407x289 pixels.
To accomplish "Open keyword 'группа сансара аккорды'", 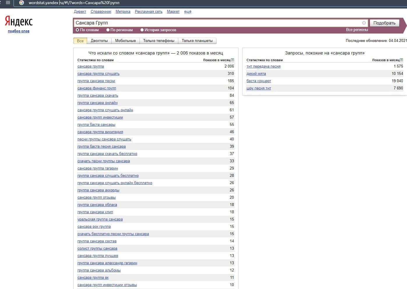I will pyautogui.click(x=98, y=190).
